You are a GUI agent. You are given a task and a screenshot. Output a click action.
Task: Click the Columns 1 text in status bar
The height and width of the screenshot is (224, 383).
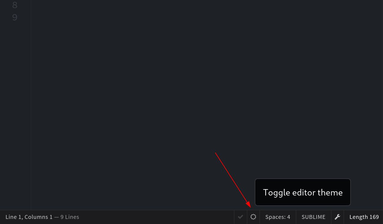pyautogui.click(x=38, y=217)
